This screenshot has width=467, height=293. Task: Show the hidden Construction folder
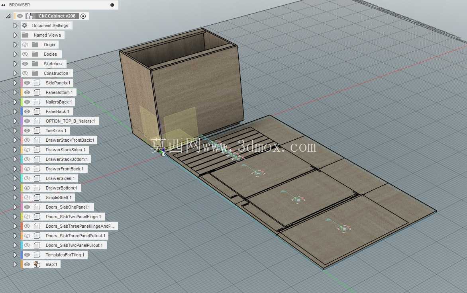25,73
